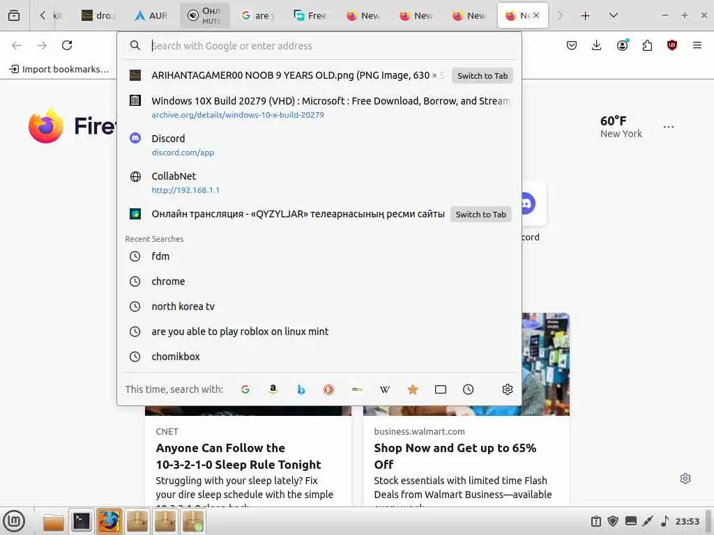The height and width of the screenshot is (535, 714).
Task: Switch to the AUR tab
Action: tap(151, 15)
